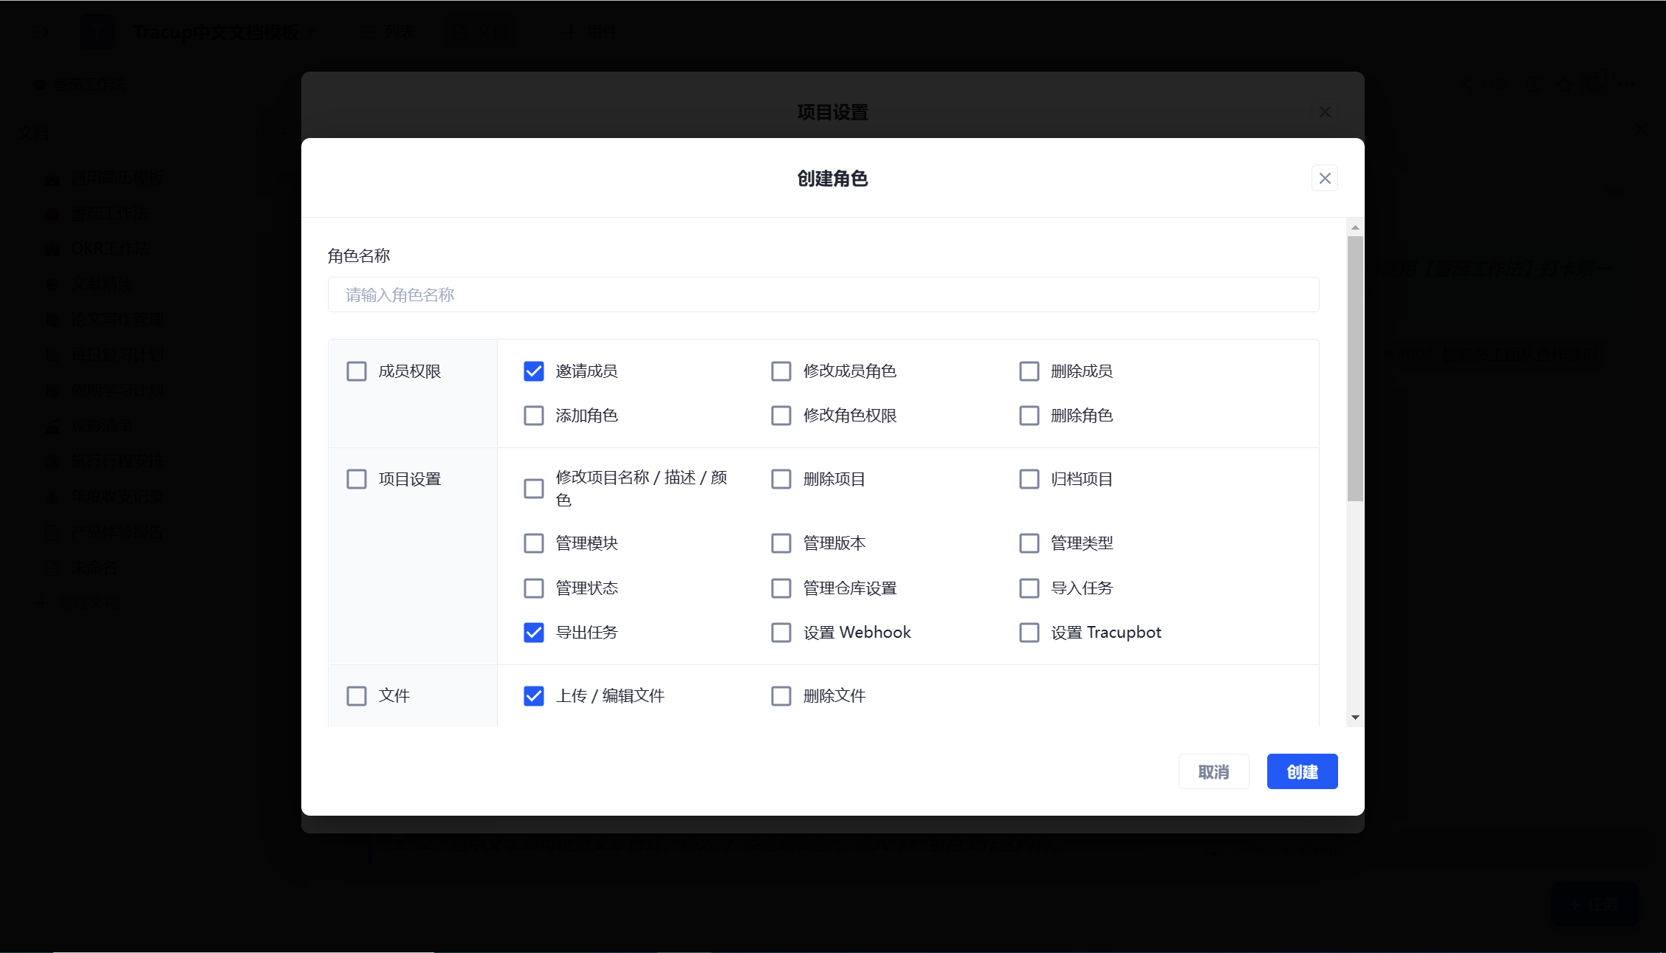Disable 上传 / 编辑文件 permission
1666x953 pixels.
coord(533,695)
